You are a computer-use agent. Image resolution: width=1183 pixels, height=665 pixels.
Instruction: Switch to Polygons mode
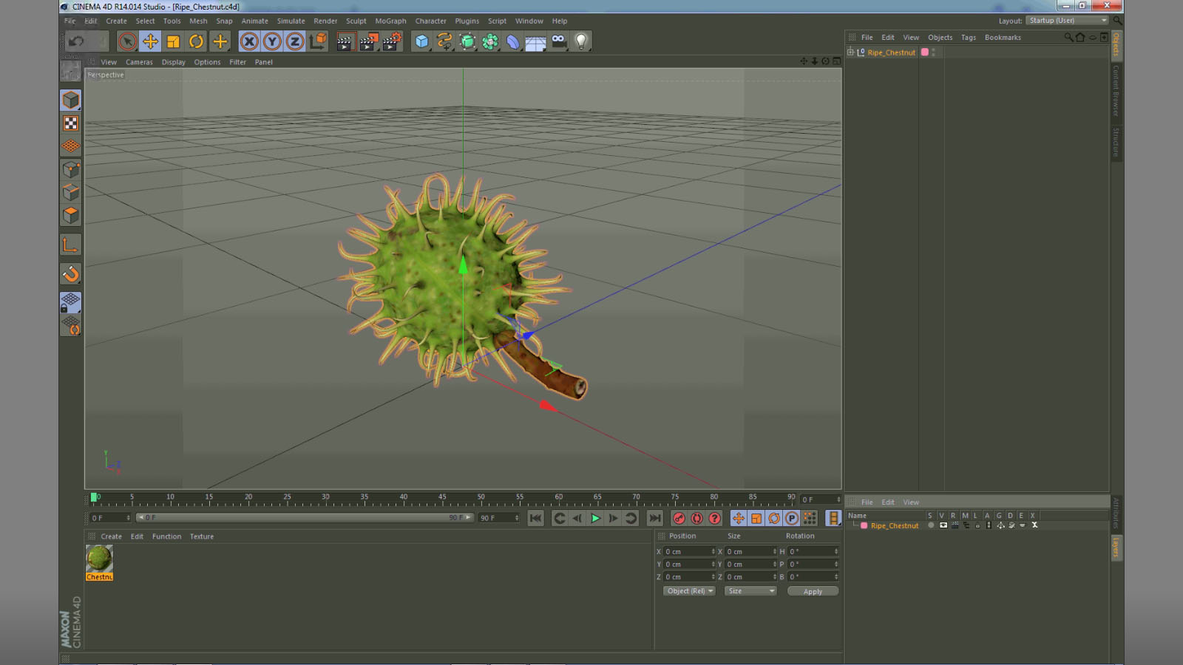pyautogui.click(x=71, y=215)
